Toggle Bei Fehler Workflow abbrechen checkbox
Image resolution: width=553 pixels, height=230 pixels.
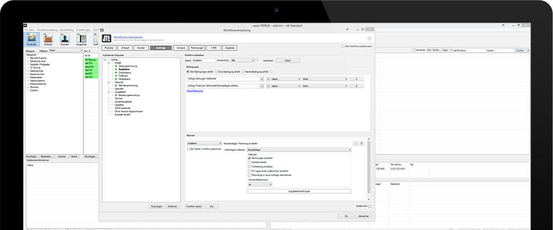pos(189,149)
